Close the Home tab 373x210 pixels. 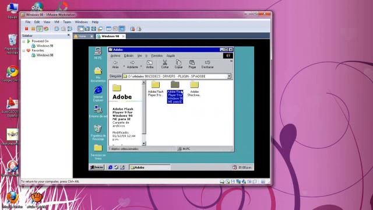click(x=92, y=36)
